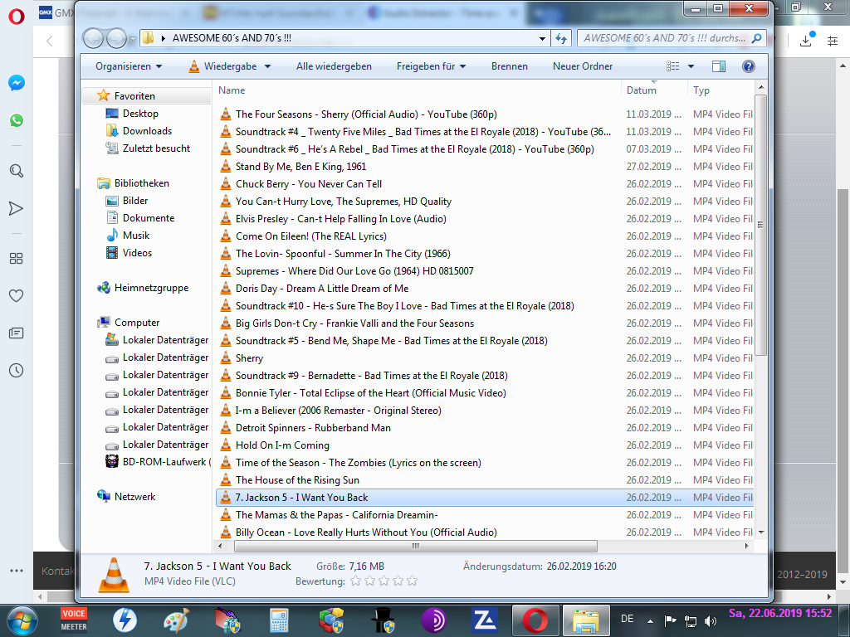
Task: Click Alle wiedergeben button
Action: coord(334,66)
